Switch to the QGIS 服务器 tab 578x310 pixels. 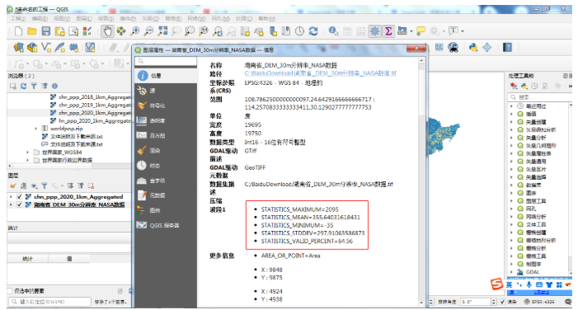click(x=166, y=225)
